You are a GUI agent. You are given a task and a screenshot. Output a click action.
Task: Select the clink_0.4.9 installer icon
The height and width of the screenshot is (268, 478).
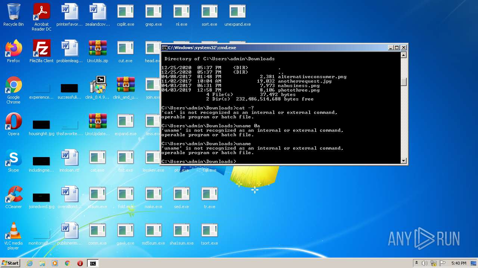(97, 88)
